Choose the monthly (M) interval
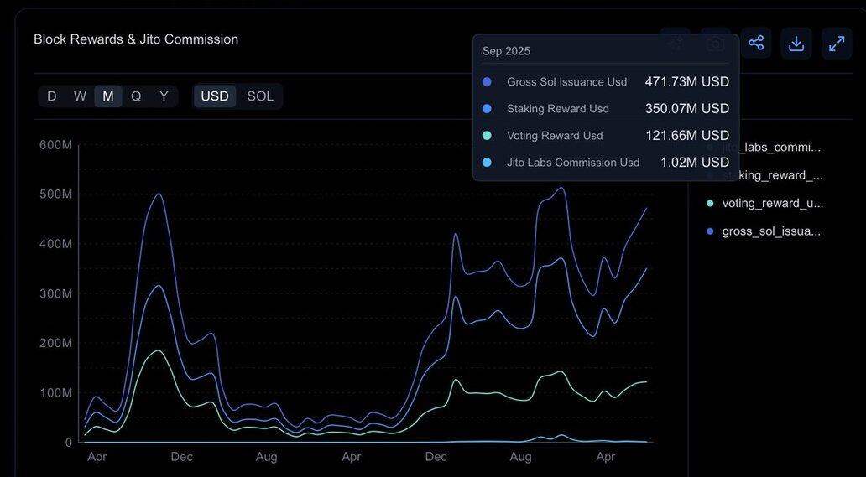 click(x=108, y=96)
